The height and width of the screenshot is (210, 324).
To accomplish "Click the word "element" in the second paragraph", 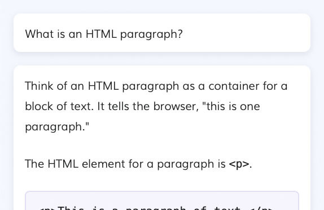I will 104,164.
